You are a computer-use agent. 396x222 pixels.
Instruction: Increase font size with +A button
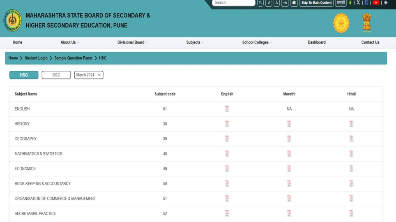tap(285, 3)
